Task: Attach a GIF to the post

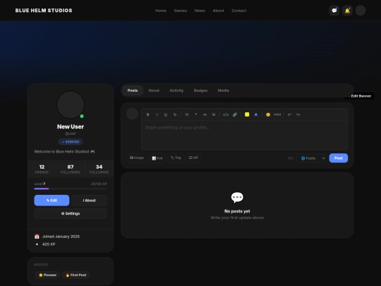Action: (x=193, y=158)
